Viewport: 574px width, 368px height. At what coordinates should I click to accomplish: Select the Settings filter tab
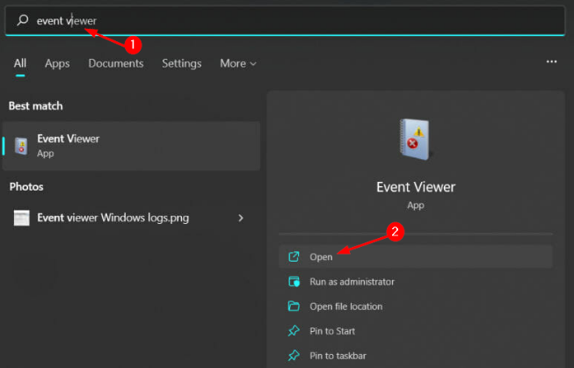point(181,63)
